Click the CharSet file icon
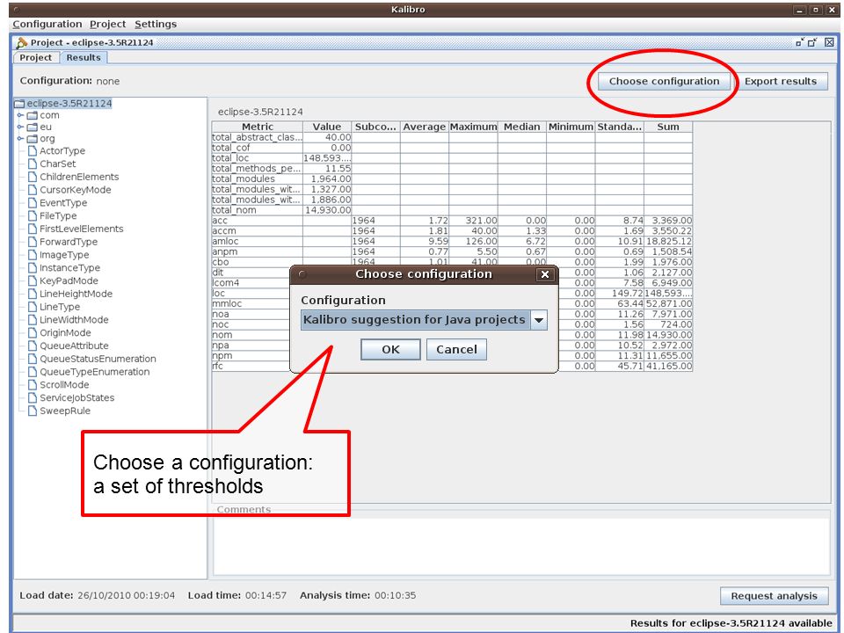This screenshot has width=844, height=633. (x=33, y=164)
